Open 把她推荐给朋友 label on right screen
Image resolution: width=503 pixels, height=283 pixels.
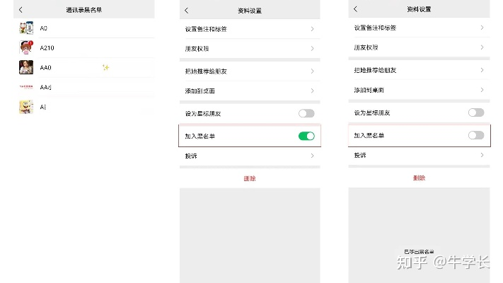375,70
